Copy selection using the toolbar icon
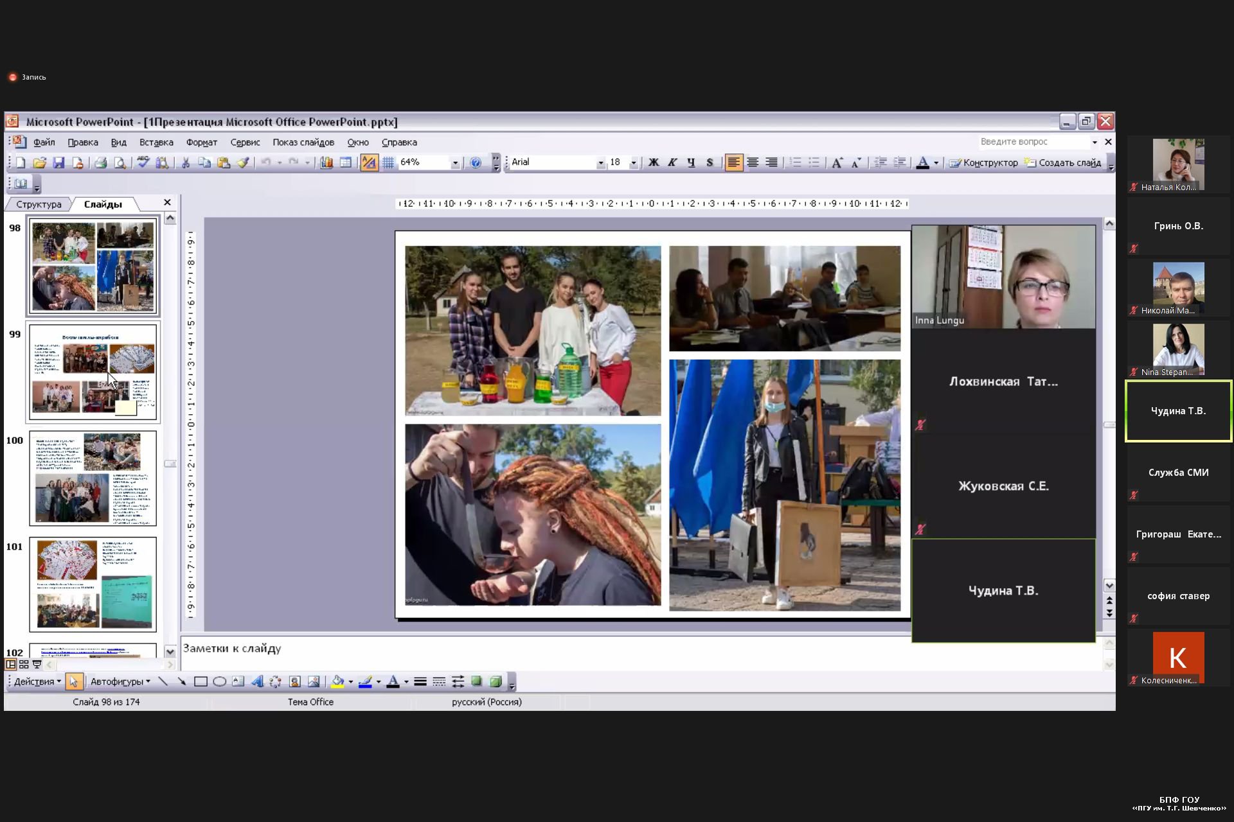 pyautogui.click(x=204, y=163)
